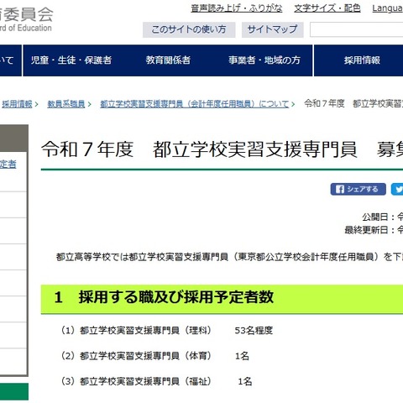403x403 pixels.
Task: Click the 公開日 date label
Action: [382, 217]
